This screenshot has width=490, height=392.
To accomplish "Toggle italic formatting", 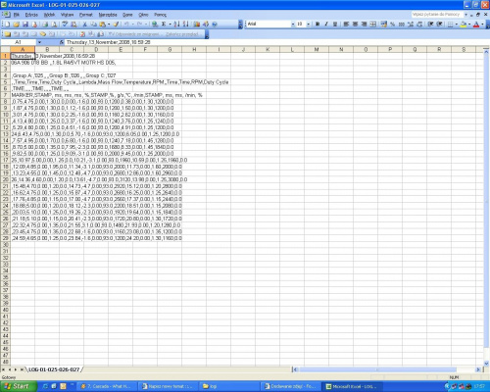I will pyautogui.click(x=326, y=24).
